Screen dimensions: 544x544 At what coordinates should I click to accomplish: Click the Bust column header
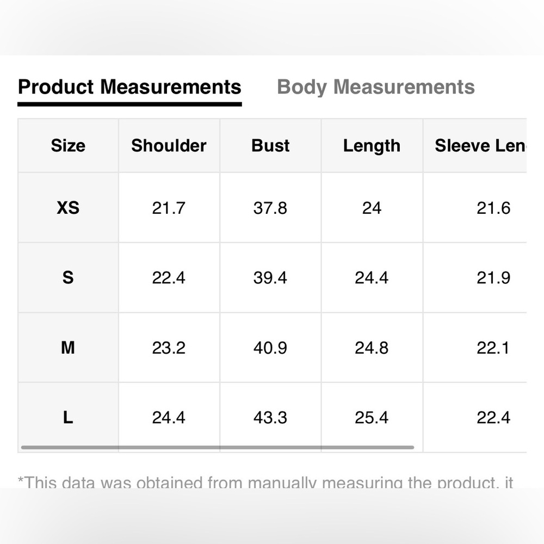click(270, 145)
